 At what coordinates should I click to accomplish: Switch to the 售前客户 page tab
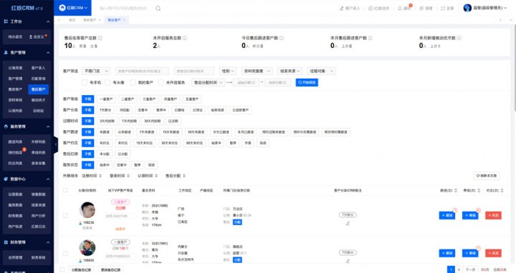[90, 20]
